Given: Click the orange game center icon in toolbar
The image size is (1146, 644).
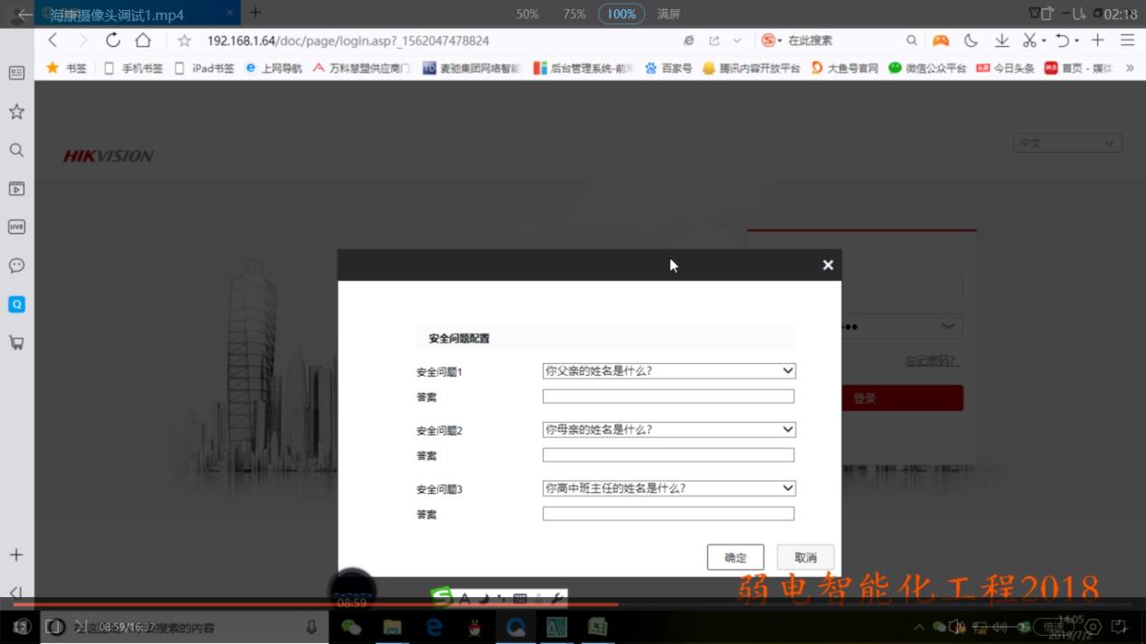Looking at the screenshot, I should [940, 40].
